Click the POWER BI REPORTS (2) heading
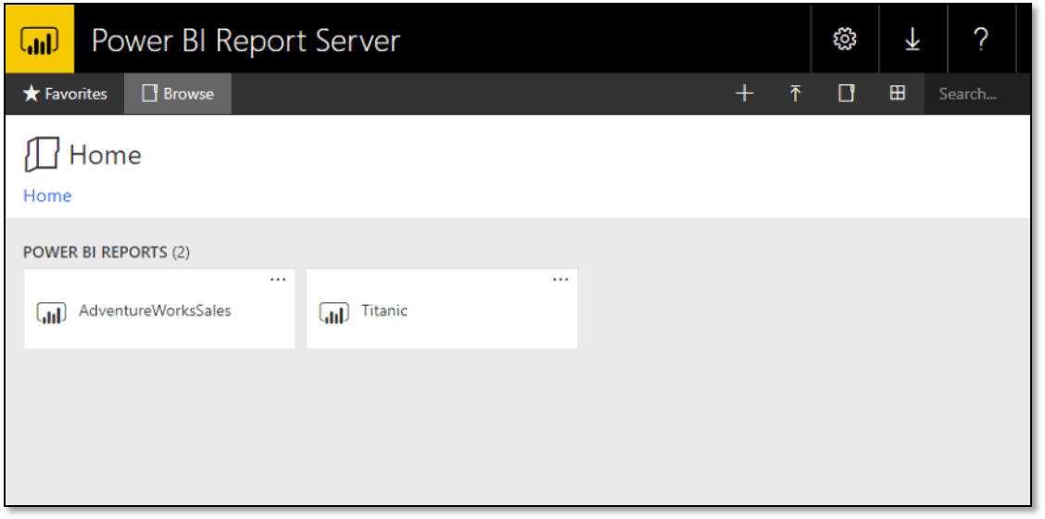This screenshot has height=519, width=1045. tap(107, 252)
